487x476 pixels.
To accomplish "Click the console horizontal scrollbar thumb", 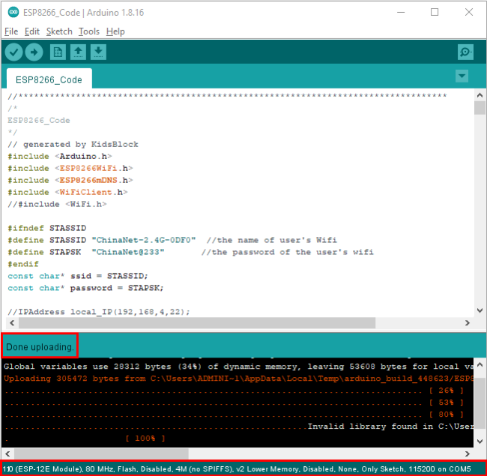I will pos(101,454).
